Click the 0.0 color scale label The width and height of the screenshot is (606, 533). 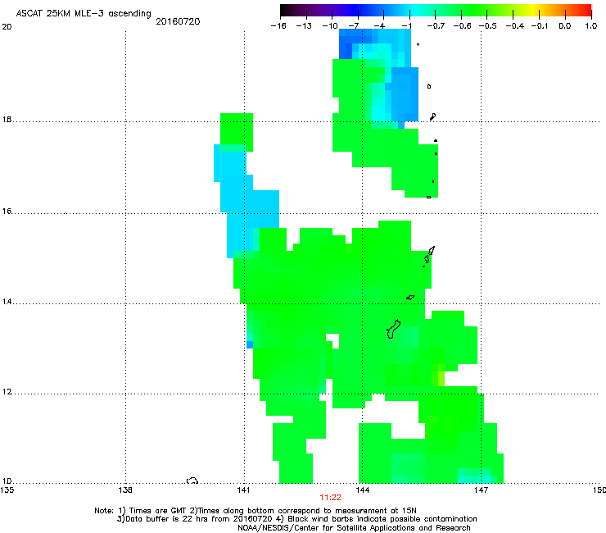[x=565, y=26]
